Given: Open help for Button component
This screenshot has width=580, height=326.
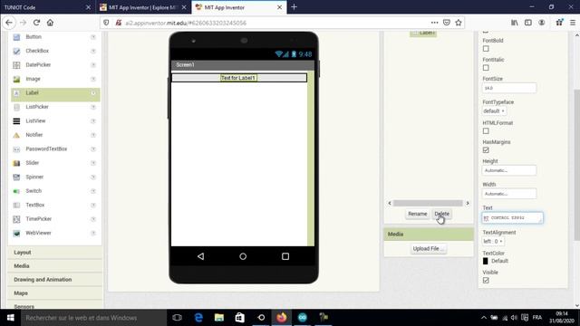Looking at the screenshot, I should 93,37.
